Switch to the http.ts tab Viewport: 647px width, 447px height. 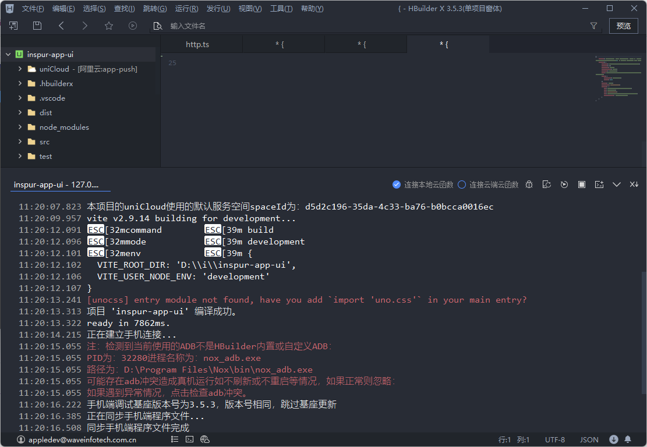pos(201,44)
